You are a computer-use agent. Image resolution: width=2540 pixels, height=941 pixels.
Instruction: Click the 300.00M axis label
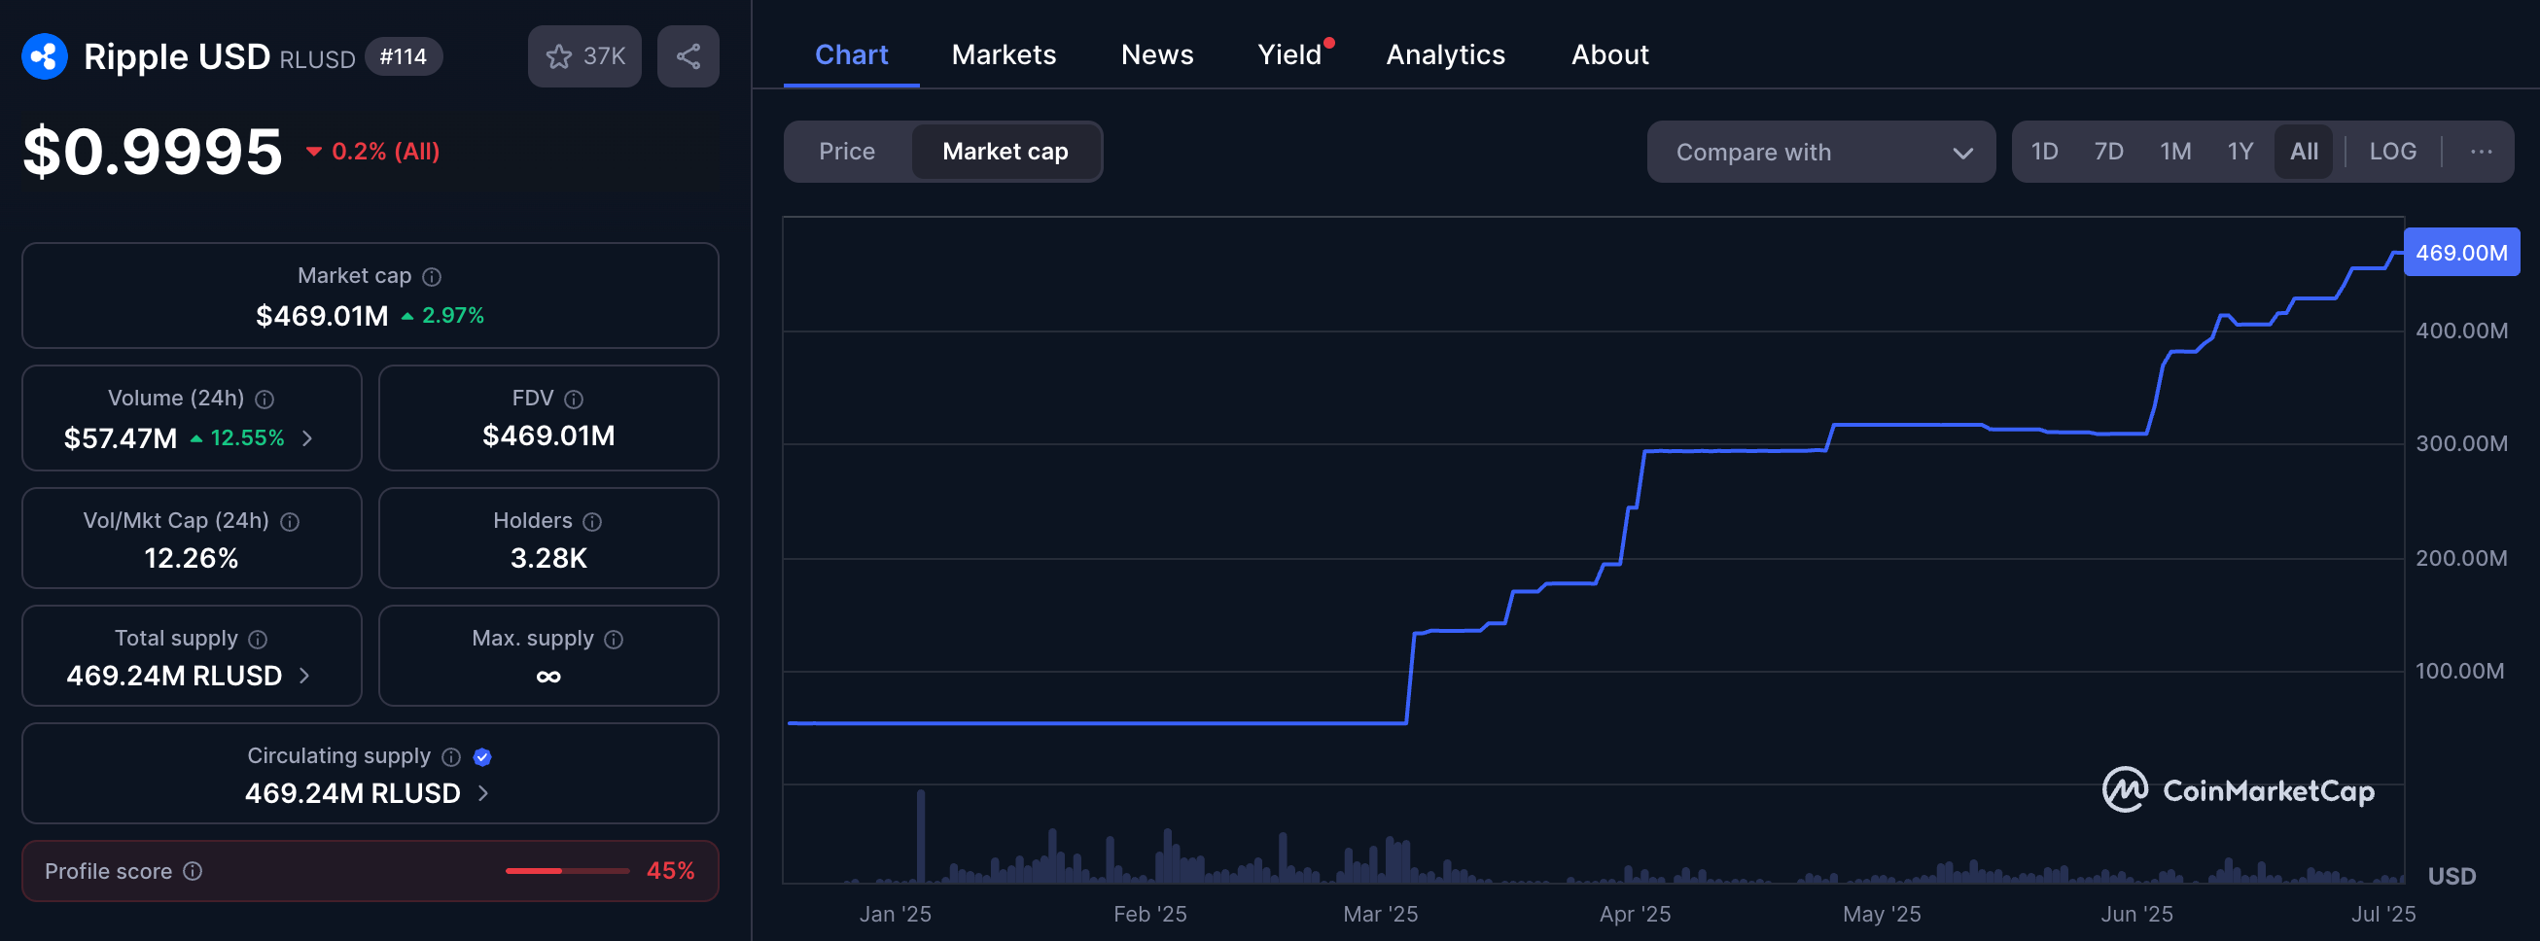pos(2461,443)
